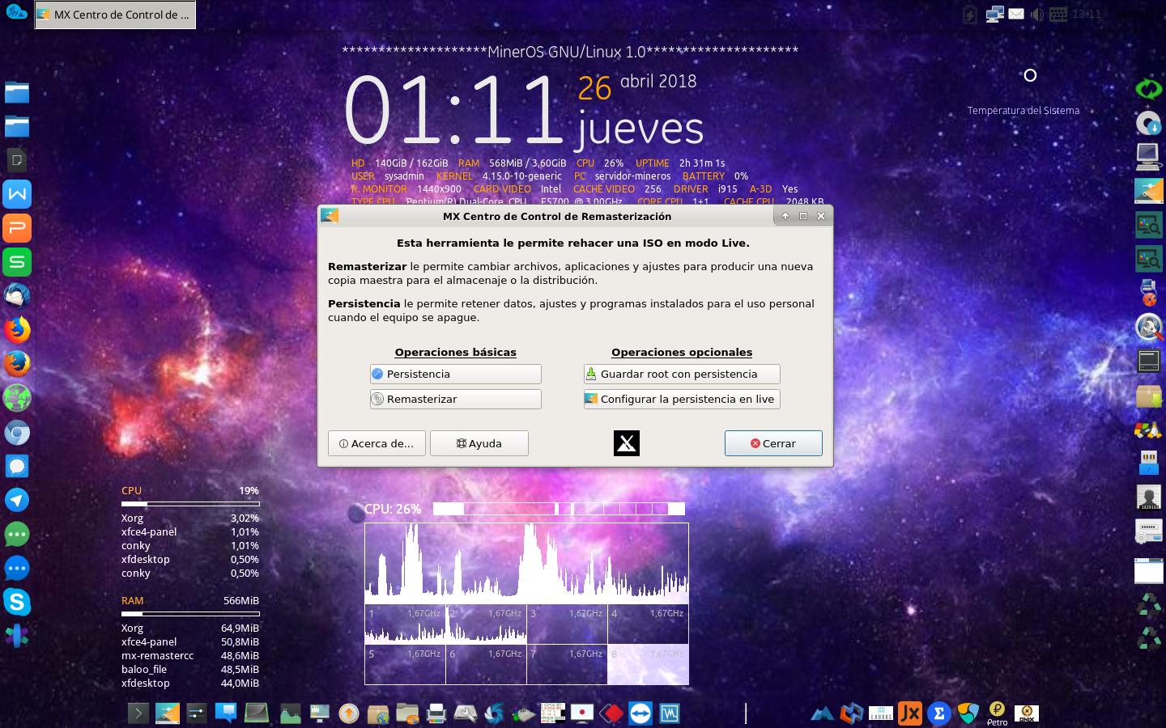
Task: Start Skype from the left dock
Action: point(17,603)
